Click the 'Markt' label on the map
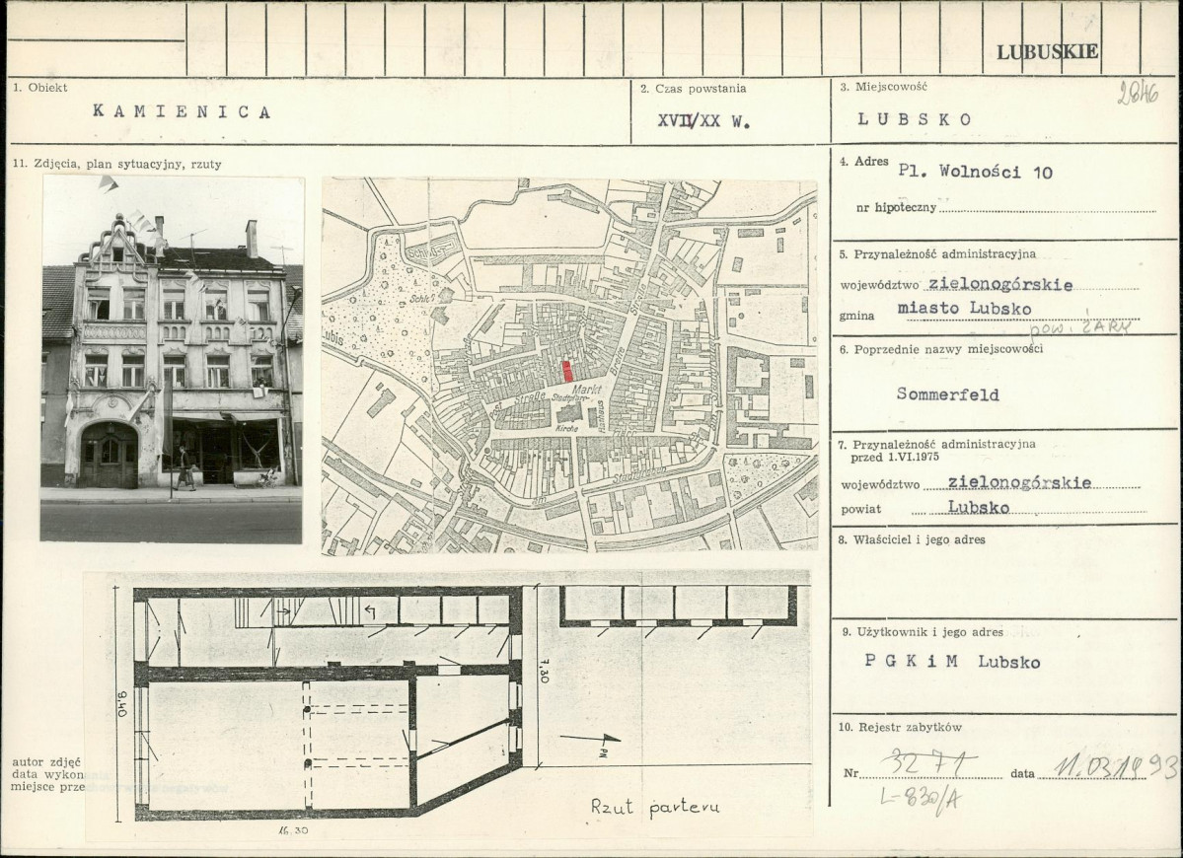 tap(587, 389)
